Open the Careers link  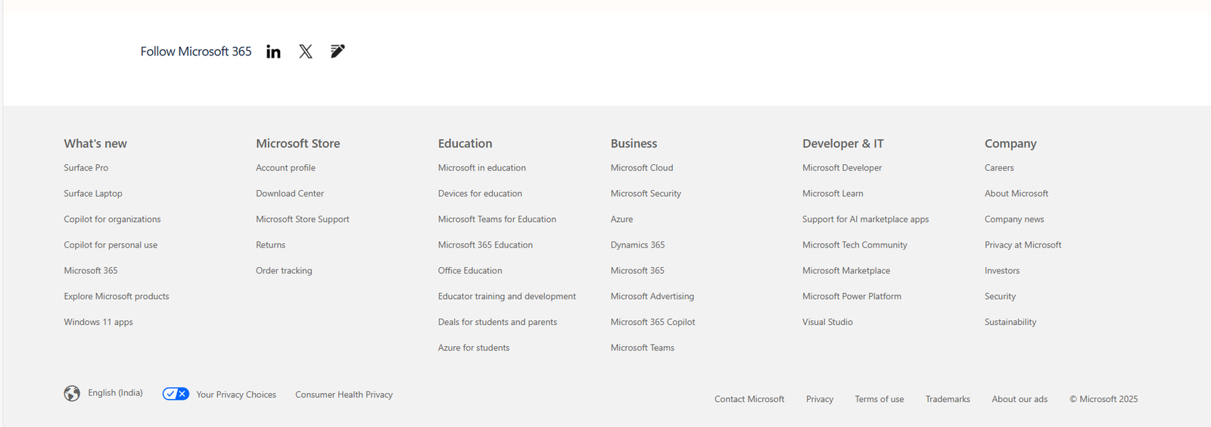pos(999,168)
